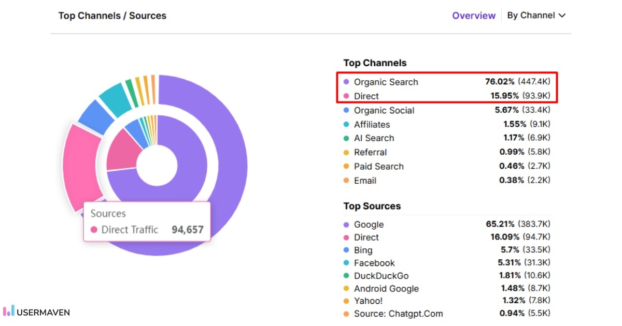The width and height of the screenshot is (622, 326).
Task: Collapse the Top Sources list via Chatgpt.Com entry
Action: (x=398, y=314)
